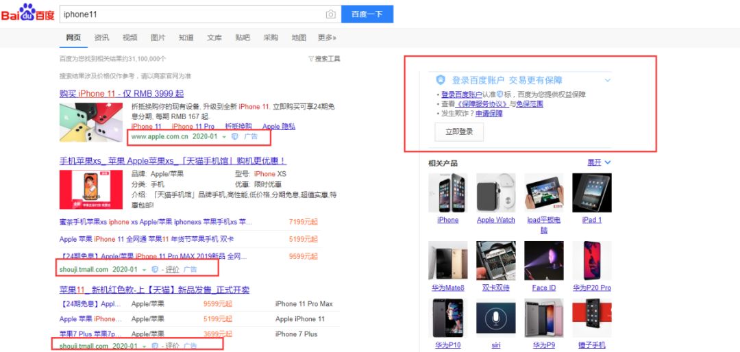Open the 《保障服务协议》 link
Image resolution: width=740 pixels, height=352 pixels.
(x=482, y=104)
